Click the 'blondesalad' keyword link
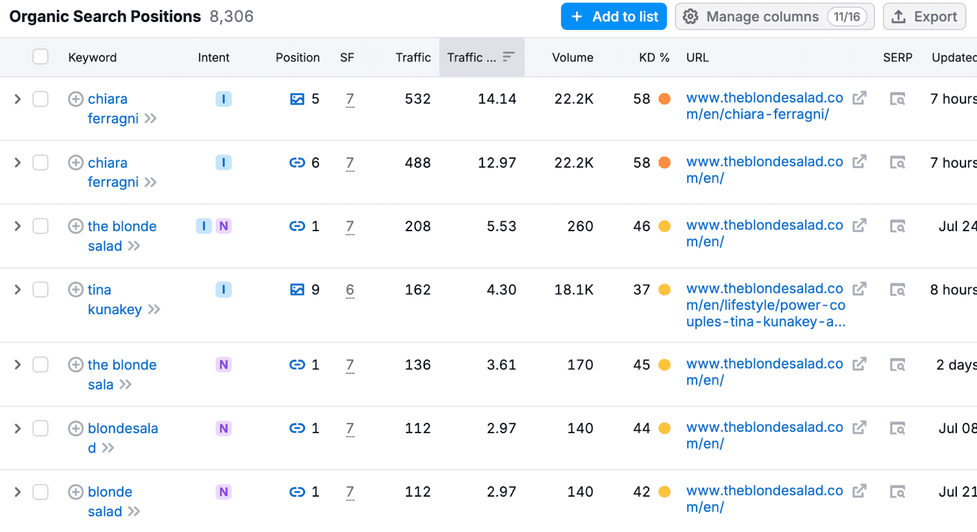The image size is (977, 532). (123, 438)
